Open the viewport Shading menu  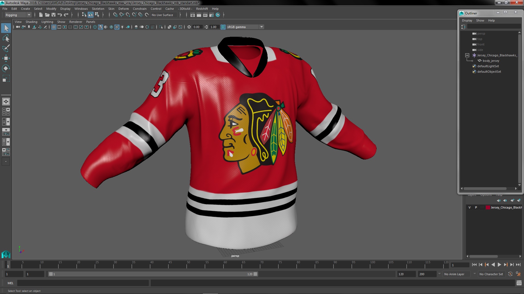[31, 22]
